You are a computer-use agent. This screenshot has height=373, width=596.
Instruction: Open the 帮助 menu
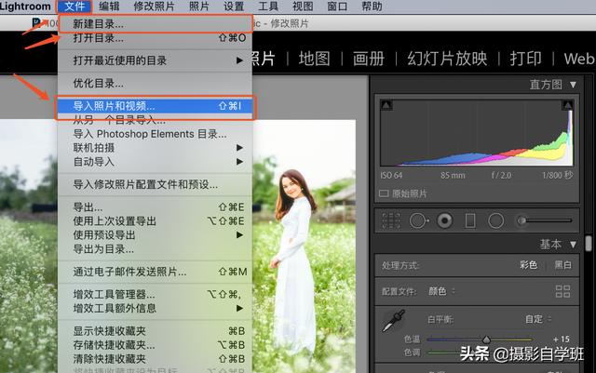point(372,7)
